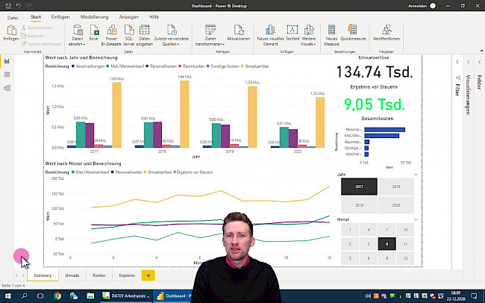Viewport: 485px width, 303px height.
Task: Expand the Felder pane arrow
Action: [480, 62]
